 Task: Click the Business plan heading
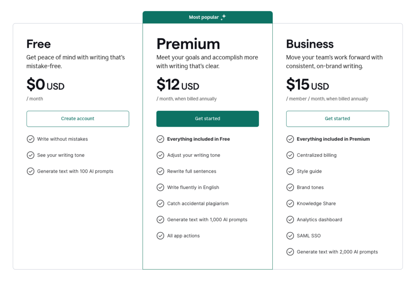[310, 44]
